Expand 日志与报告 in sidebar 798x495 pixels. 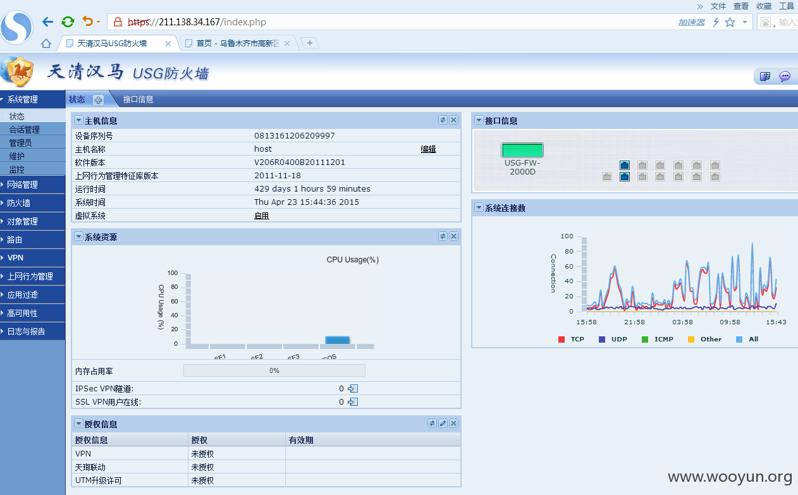point(32,331)
